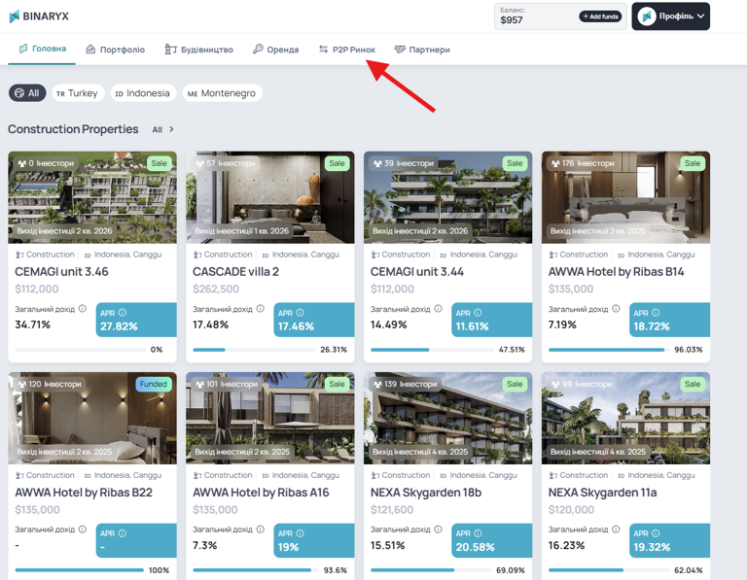Screen dimensions: 747x580
Task: Open the P2P Ринок tab
Action: click(347, 50)
